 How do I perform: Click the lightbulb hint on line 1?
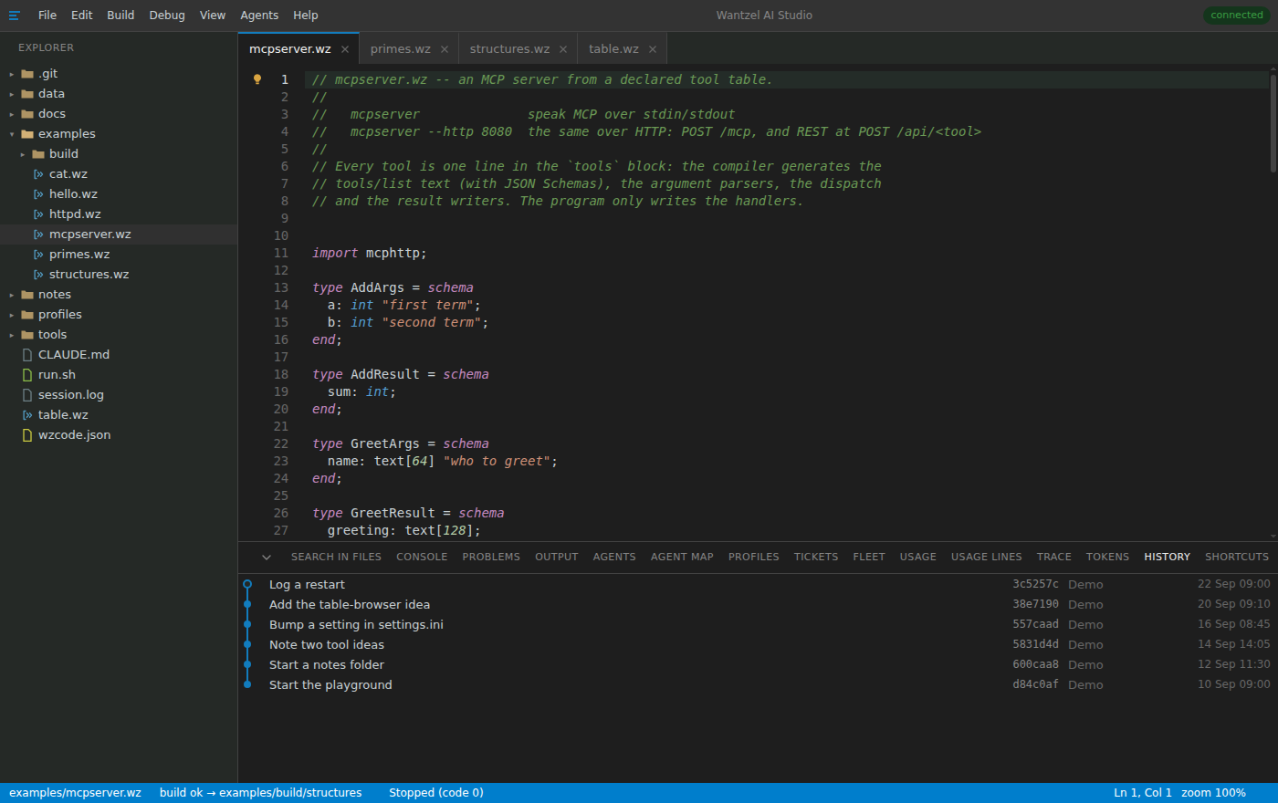pyautogui.click(x=257, y=79)
